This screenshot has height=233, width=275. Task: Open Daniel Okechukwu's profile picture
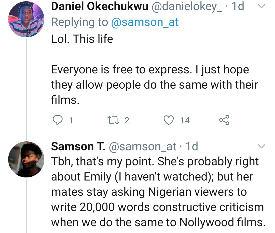(26, 20)
